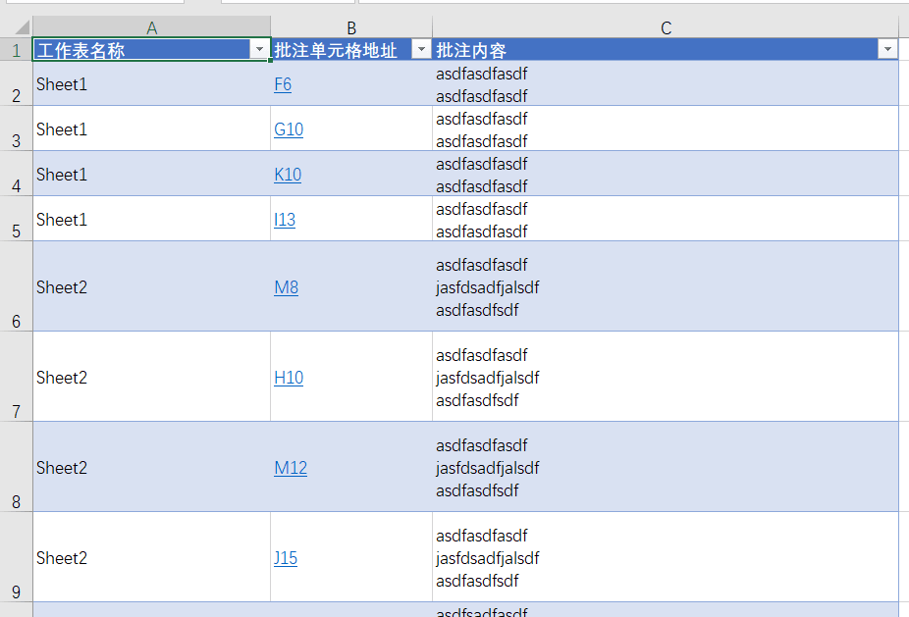This screenshot has height=617, width=909.
Task: Select the Sheet1 cell in row 5
Action: point(152,219)
